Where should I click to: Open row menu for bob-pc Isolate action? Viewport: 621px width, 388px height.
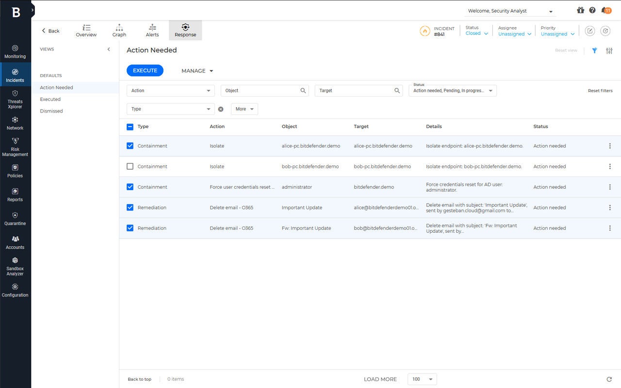coord(610,166)
